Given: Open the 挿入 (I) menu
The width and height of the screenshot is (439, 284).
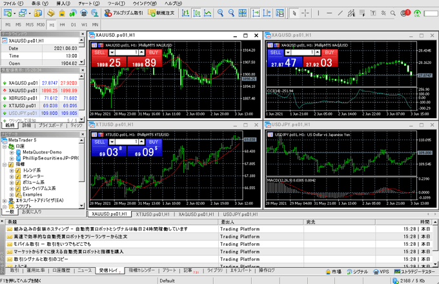Looking at the screenshot, I should click(63, 3).
